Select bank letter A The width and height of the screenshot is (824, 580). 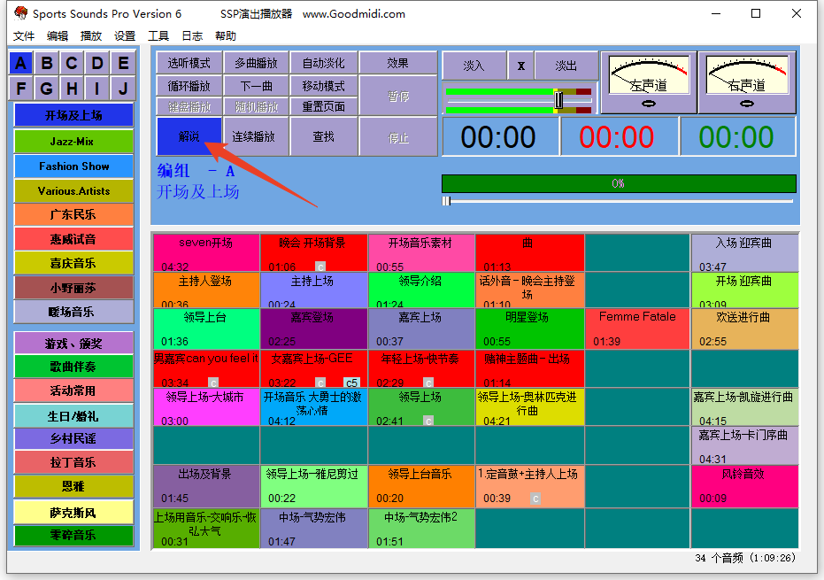coord(22,63)
